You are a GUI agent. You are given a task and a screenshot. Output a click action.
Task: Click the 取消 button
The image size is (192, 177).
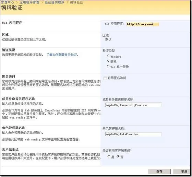pyautogui.click(x=182, y=172)
